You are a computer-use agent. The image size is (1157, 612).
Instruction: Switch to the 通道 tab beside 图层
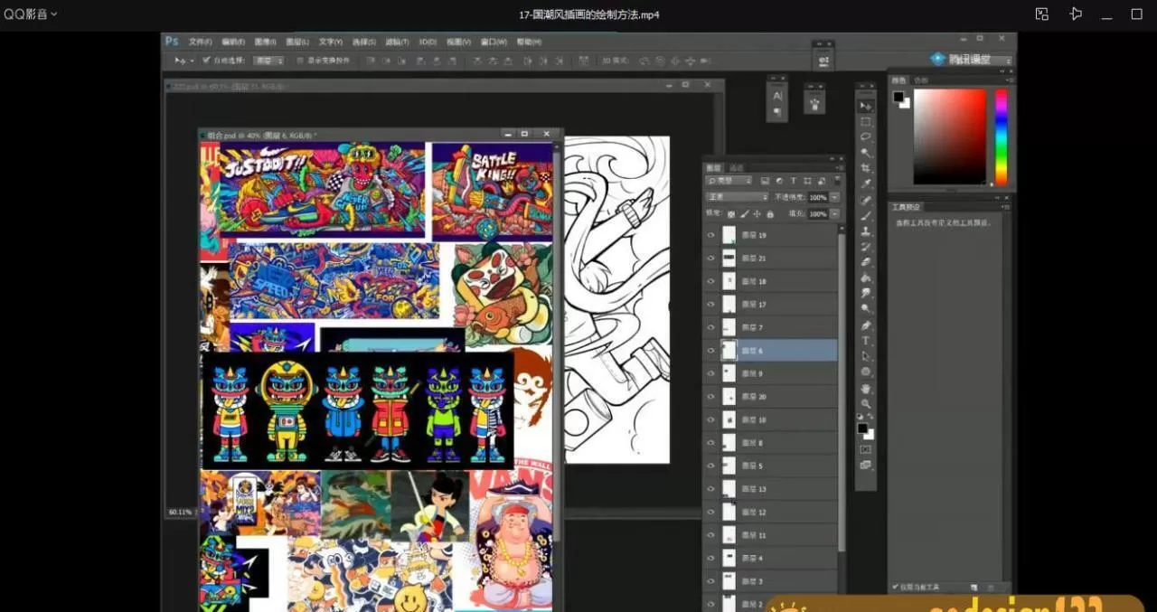point(736,167)
